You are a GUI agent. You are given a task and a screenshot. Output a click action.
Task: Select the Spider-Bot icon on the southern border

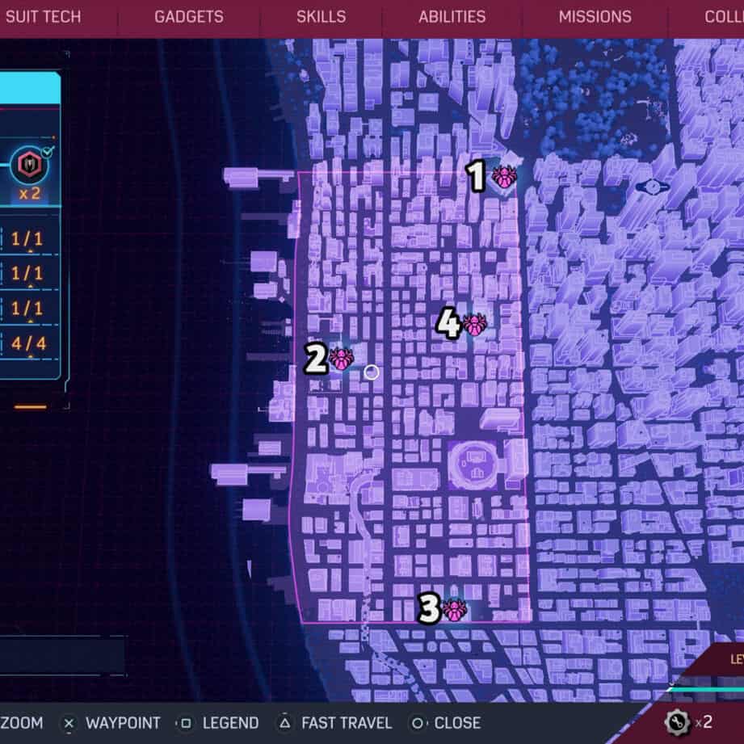click(455, 610)
